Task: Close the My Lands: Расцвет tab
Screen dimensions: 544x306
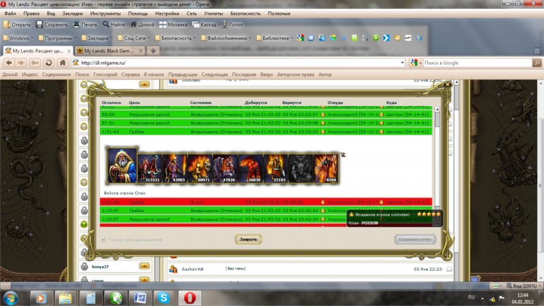Action: (69, 51)
